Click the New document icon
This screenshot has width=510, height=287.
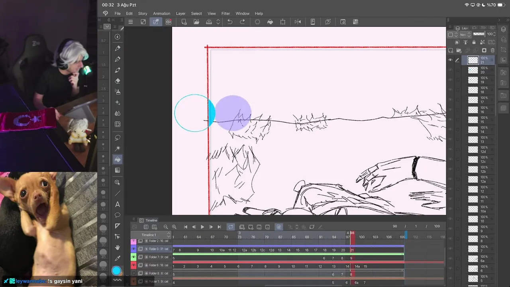184,22
